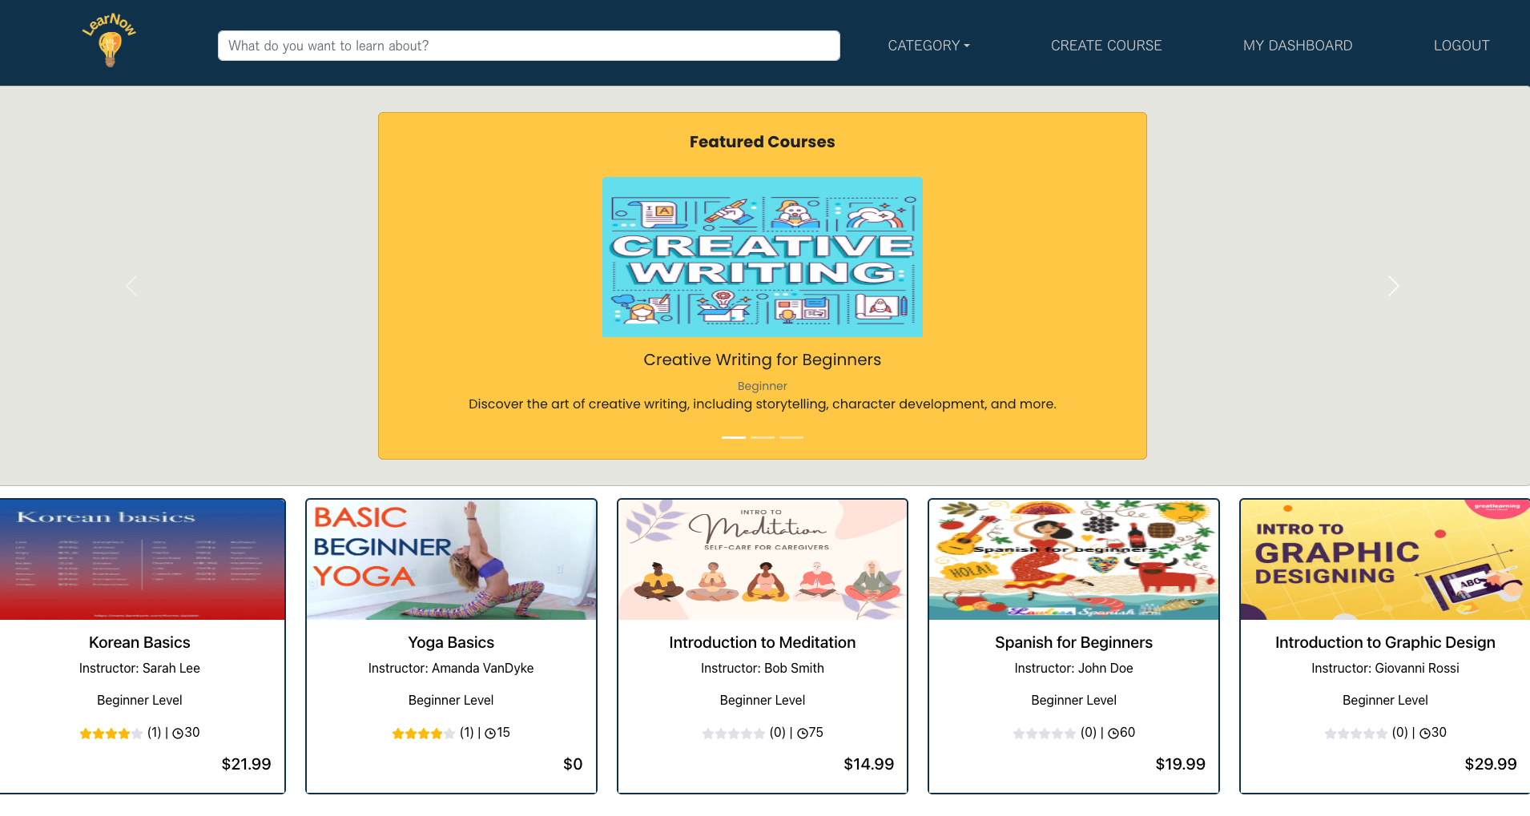Expand the CATEGORY dropdown menu
Image resolution: width=1530 pixels, height=816 pixels.
point(928,46)
